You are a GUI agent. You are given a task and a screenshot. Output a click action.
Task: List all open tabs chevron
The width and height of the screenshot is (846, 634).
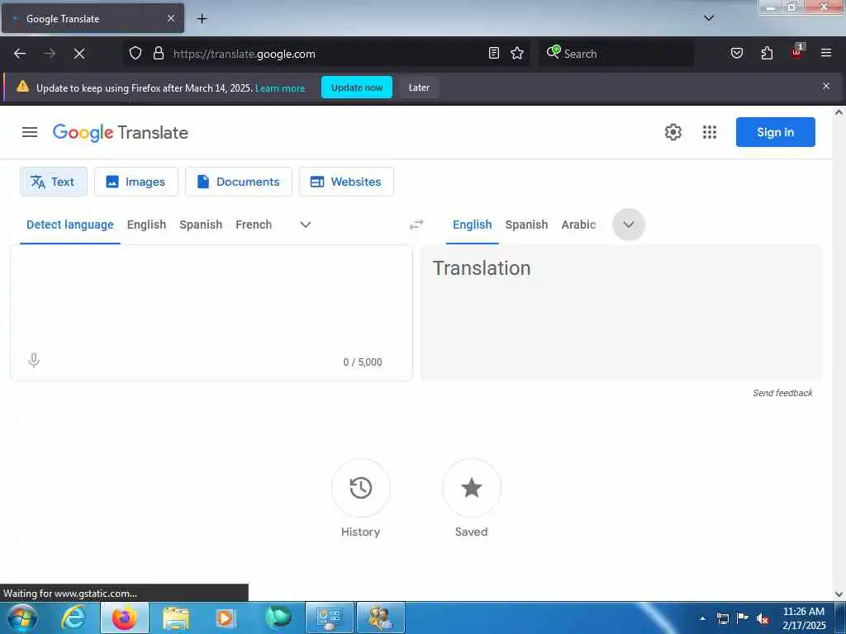[709, 18]
